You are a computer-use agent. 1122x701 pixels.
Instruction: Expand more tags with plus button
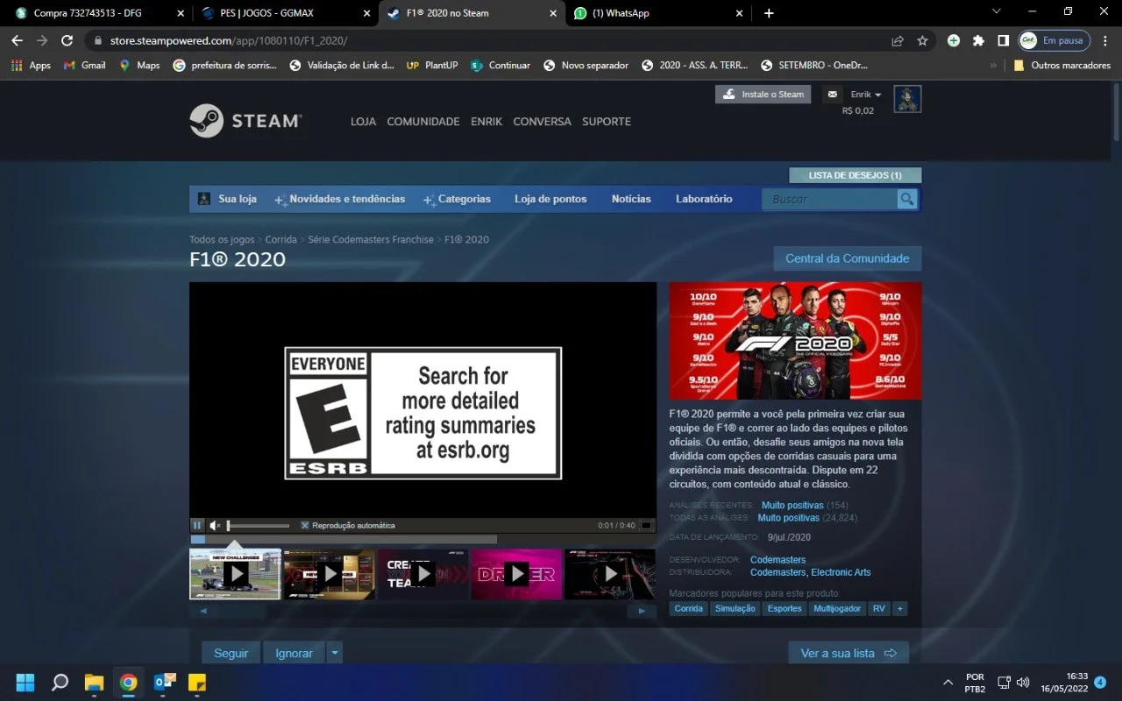click(x=899, y=608)
